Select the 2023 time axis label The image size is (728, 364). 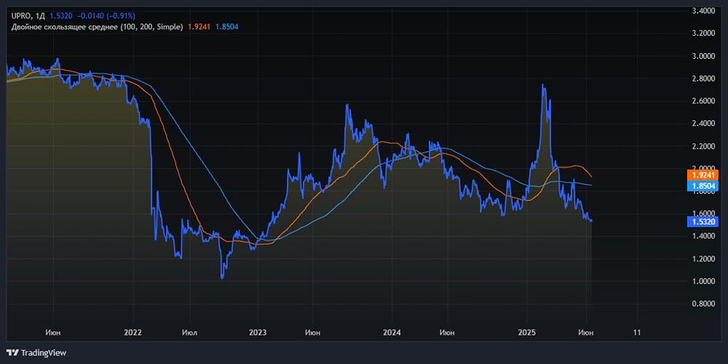258,333
